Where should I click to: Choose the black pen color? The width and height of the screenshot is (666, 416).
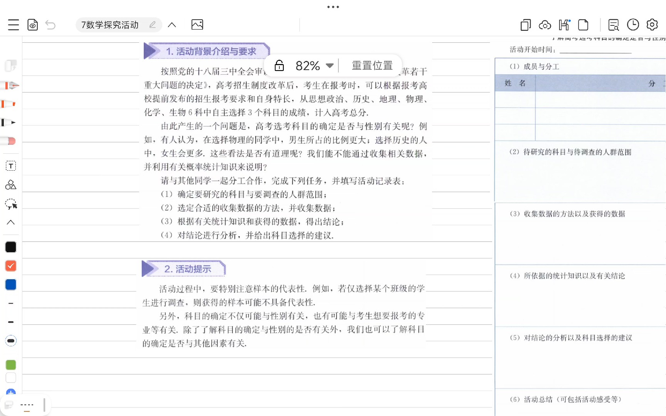(11, 247)
